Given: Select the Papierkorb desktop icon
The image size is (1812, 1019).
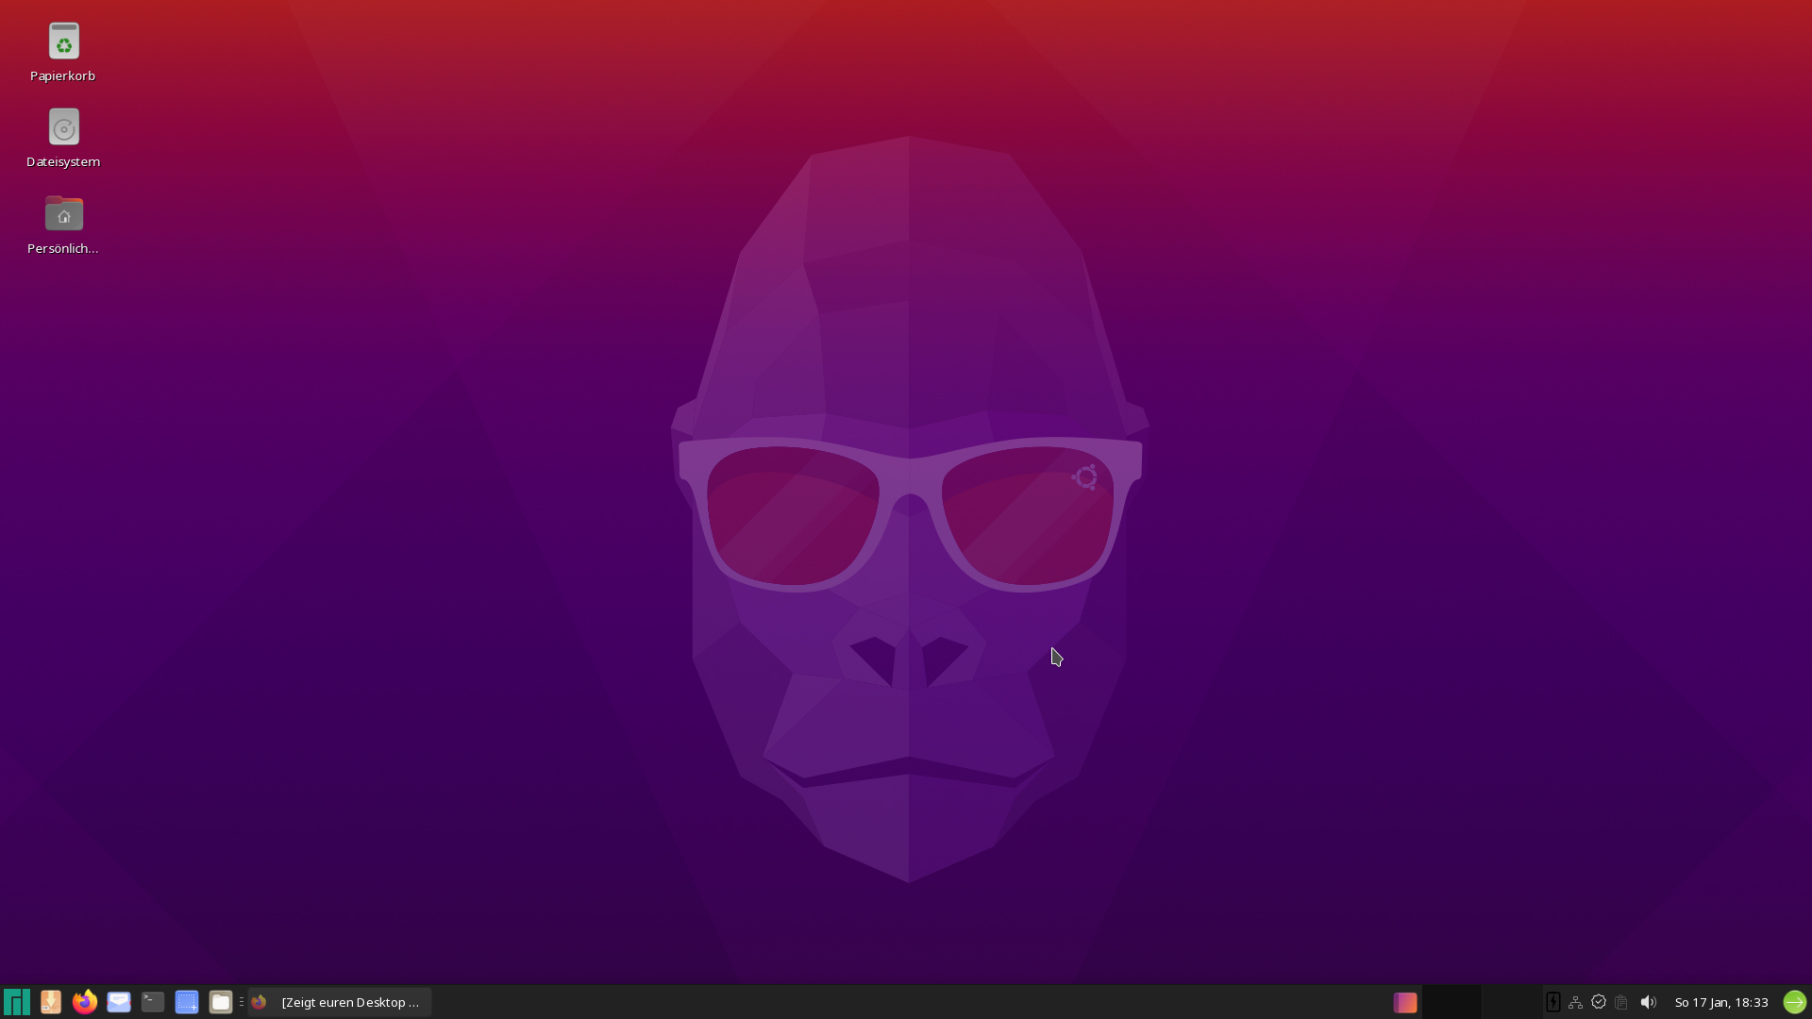Looking at the screenshot, I should point(63,42).
